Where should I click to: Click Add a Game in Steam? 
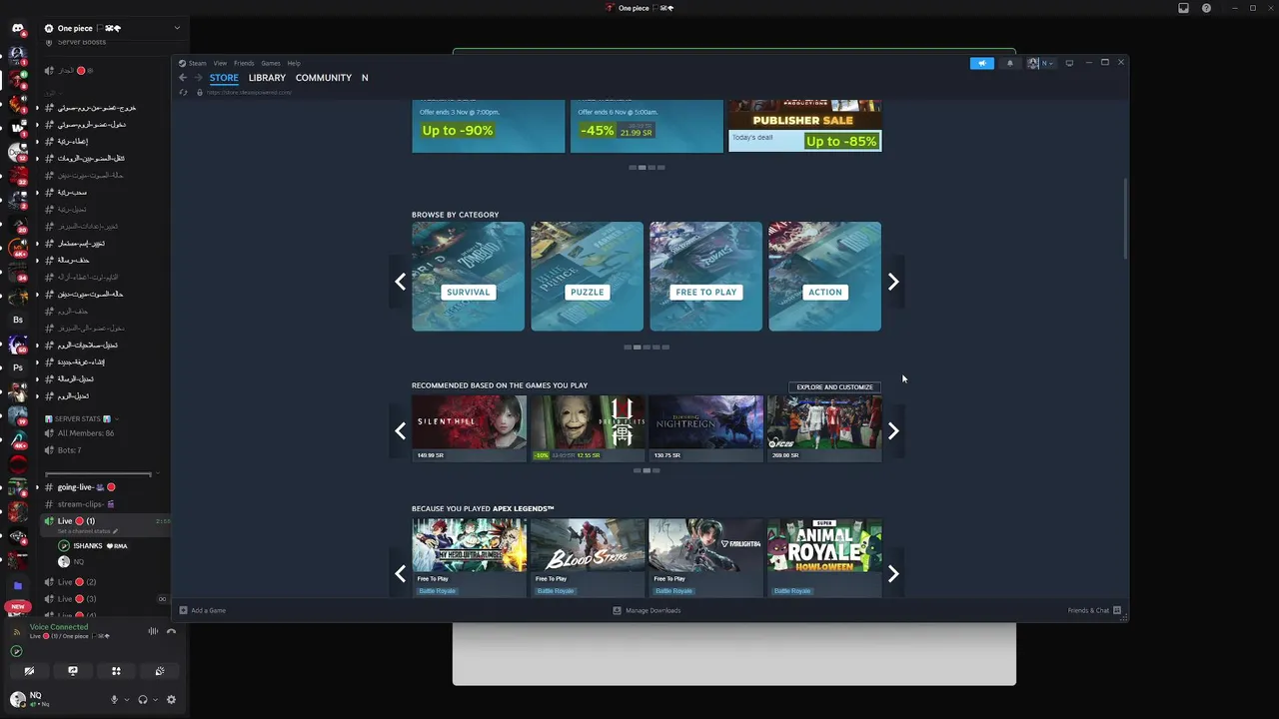[x=203, y=610]
